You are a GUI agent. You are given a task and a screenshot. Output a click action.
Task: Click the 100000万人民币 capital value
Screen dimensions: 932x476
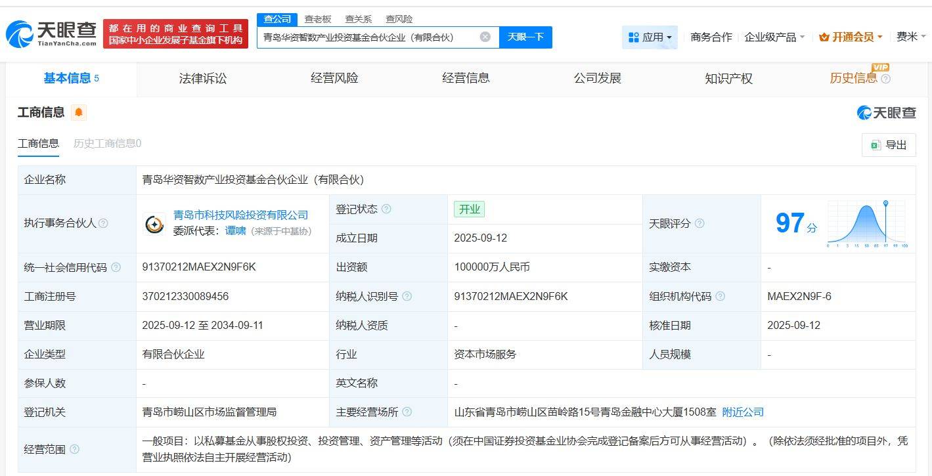[x=492, y=267]
